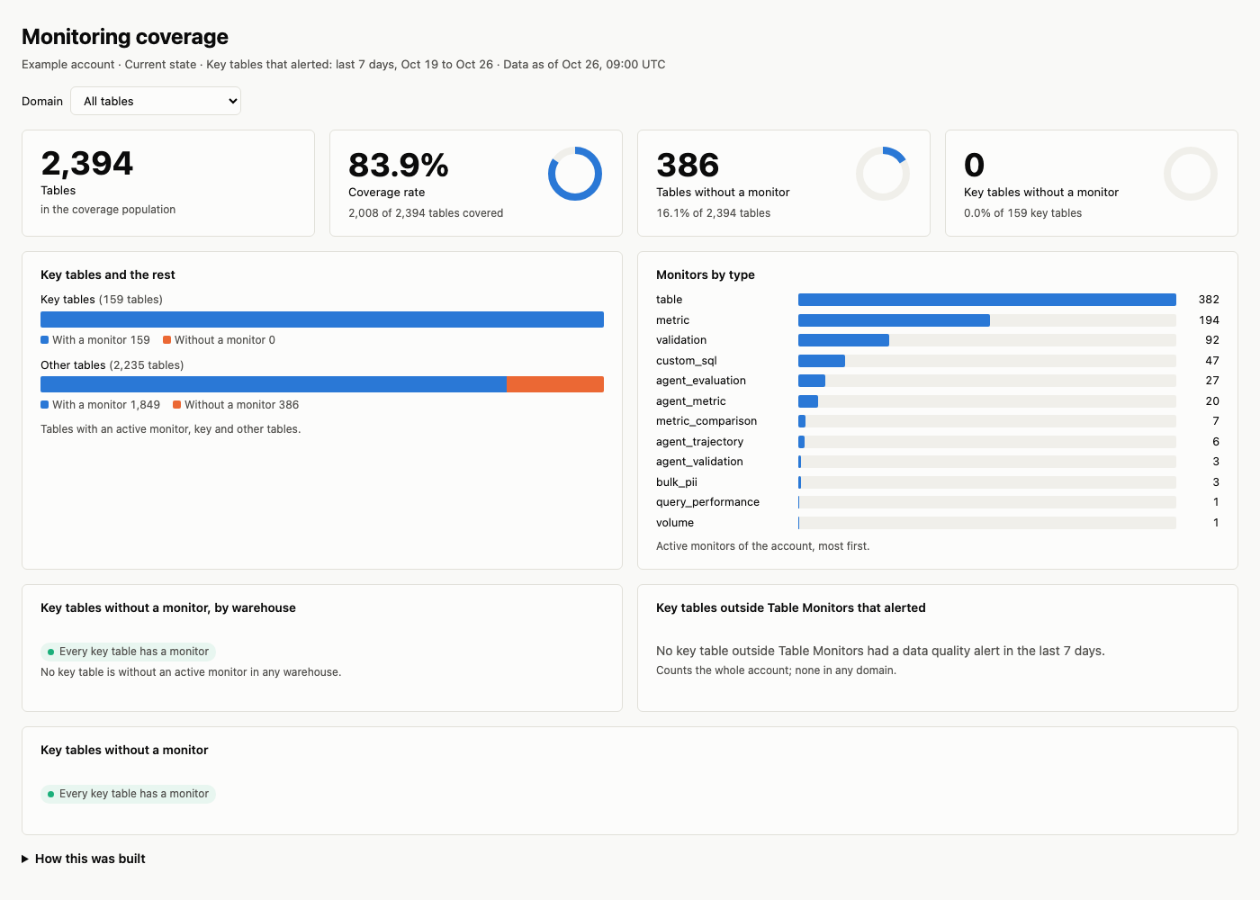The width and height of the screenshot is (1260, 900).
Task: Click the agent_metric monitor type bar
Action: pos(808,401)
